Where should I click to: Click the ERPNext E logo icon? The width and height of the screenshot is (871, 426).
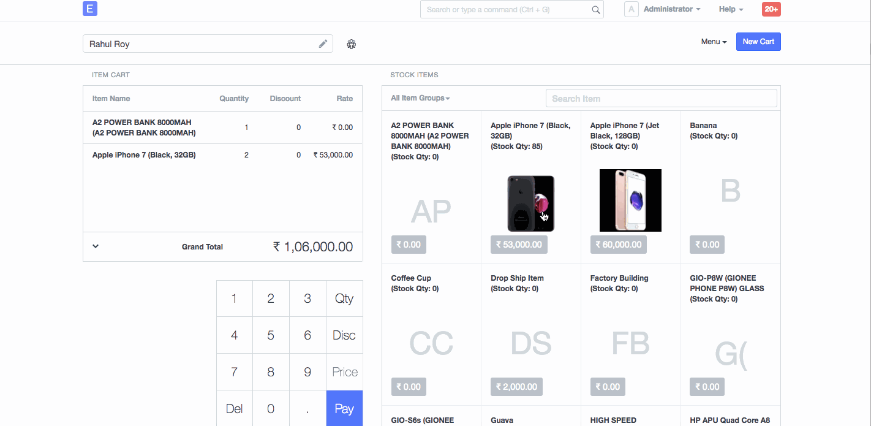click(89, 9)
